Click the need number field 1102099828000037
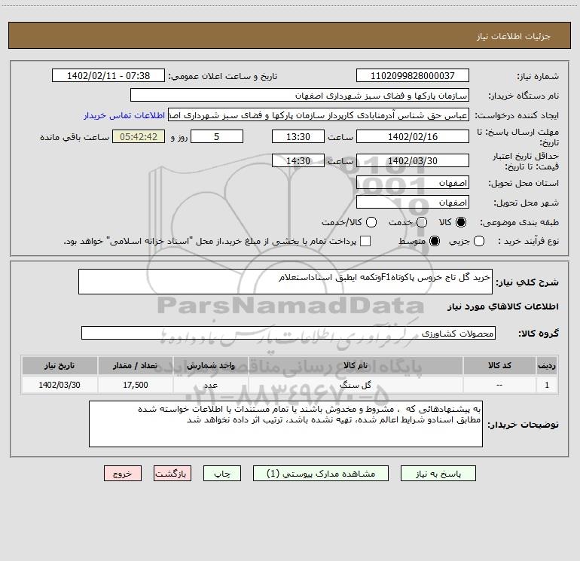Image resolution: width=580 pixels, height=561 pixels. [413, 76]
